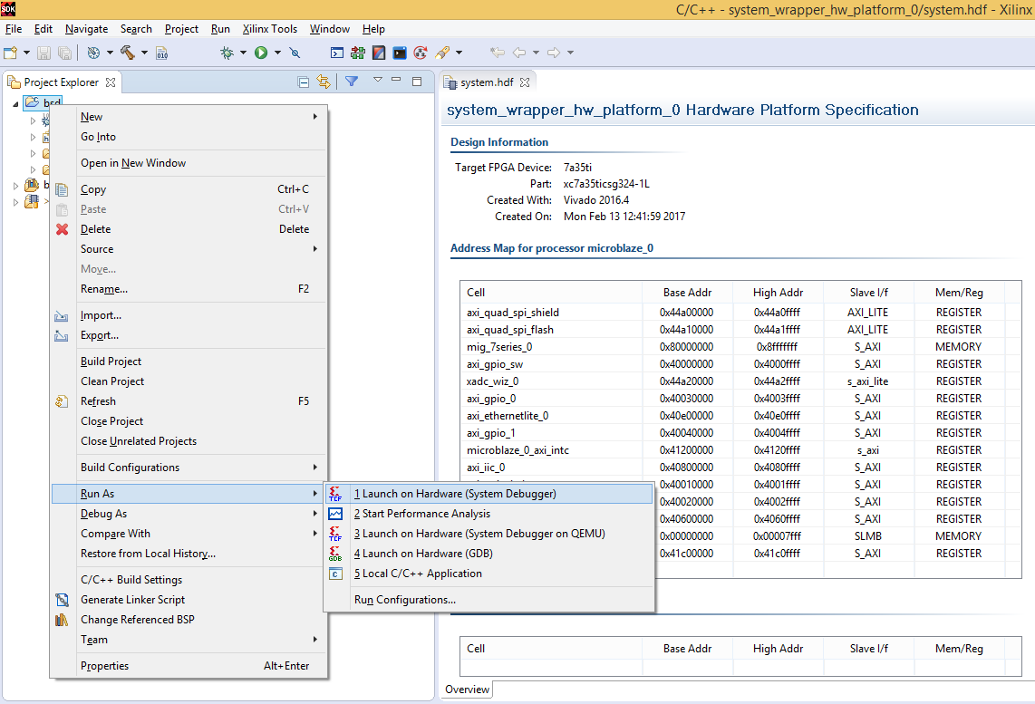Click the red and blue square toolbar icon

pos(379,53)
